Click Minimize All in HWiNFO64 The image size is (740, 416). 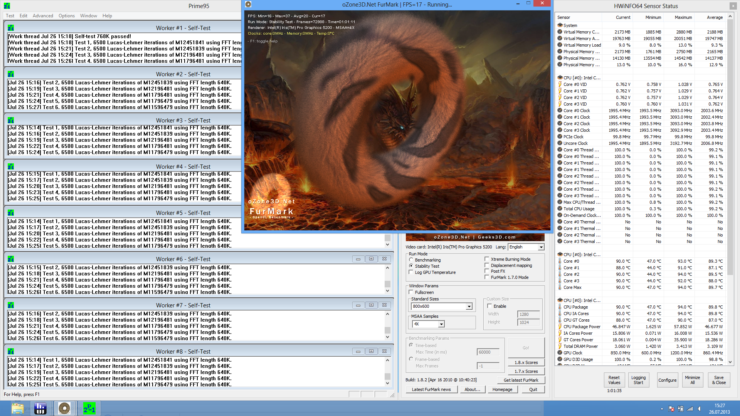pos(692,380)
